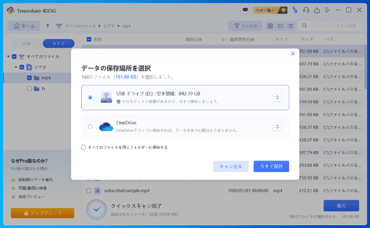Check すべてのファイルを同じフォルダーに保存する

83,147
